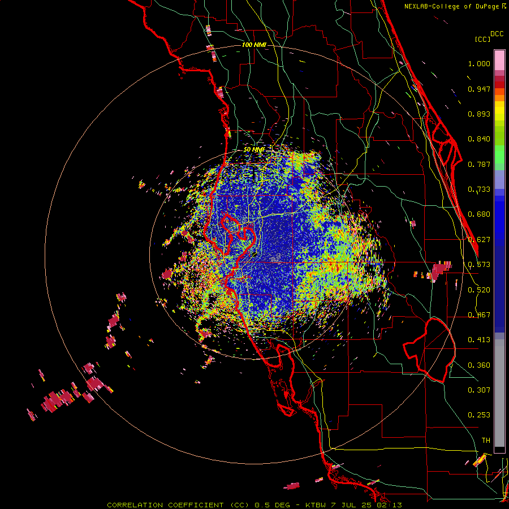Select the 100 NMI range ring label
Screen dimensions: 509x509
point(254,45)
